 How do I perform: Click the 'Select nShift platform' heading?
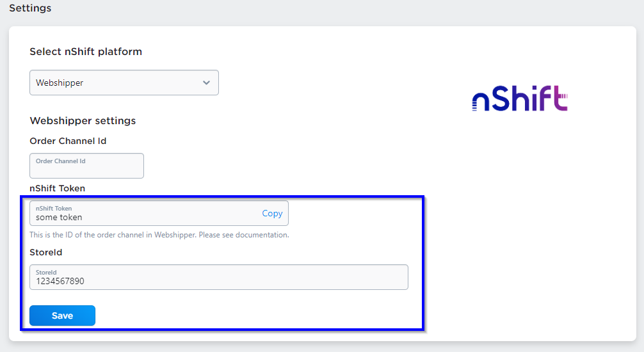(86, 52)
